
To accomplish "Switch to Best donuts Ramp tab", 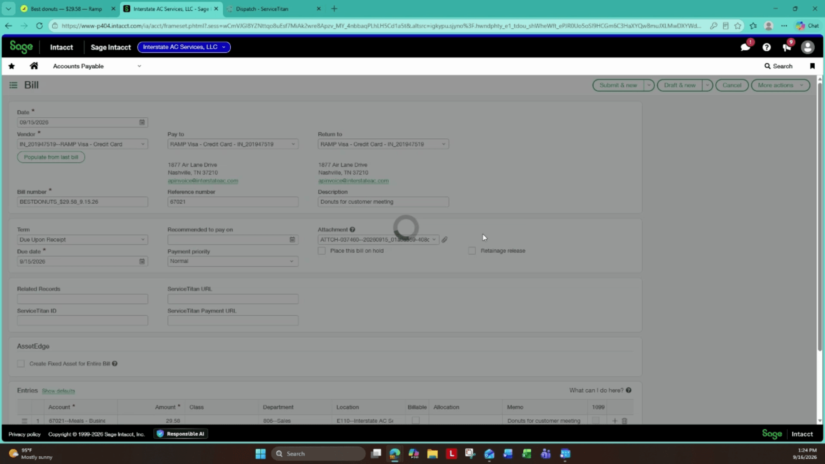I will (x=67, y=9).
